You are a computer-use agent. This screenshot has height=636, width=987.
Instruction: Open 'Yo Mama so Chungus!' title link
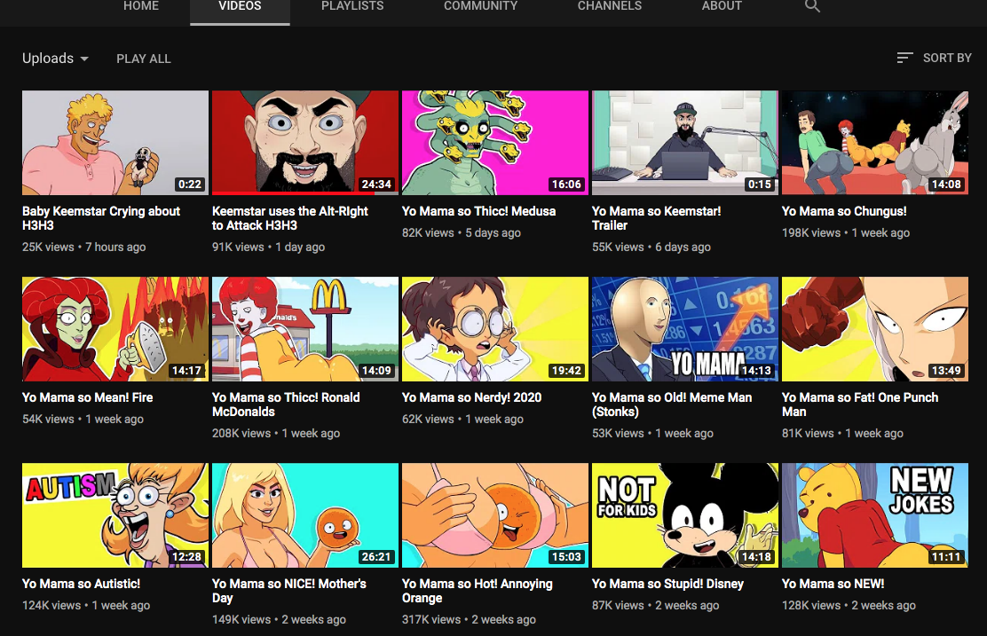[x=844, y=211]
